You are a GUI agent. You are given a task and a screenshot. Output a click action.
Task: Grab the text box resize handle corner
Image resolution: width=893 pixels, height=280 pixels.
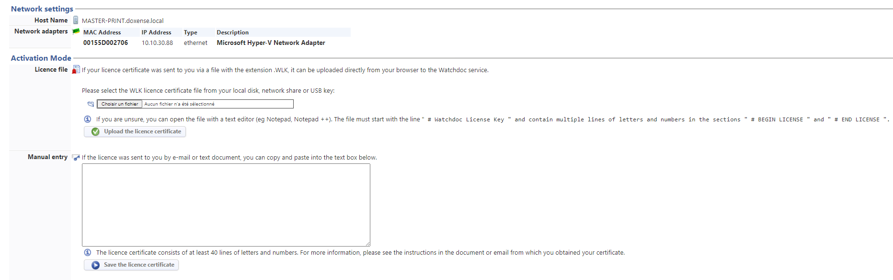367,244
